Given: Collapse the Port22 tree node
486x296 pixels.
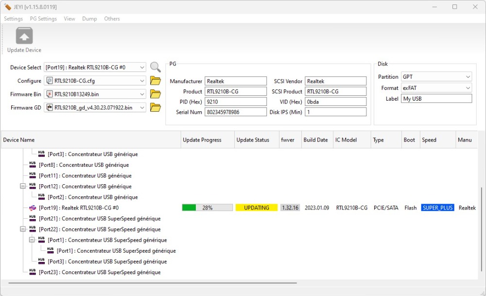Looking at the screenshot, I should pyautogui.click(x=23, y=229).
